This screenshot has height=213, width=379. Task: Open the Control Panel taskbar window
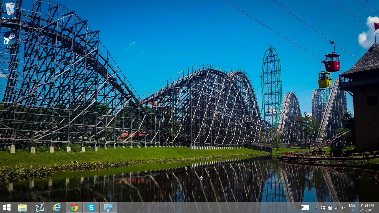108,207
